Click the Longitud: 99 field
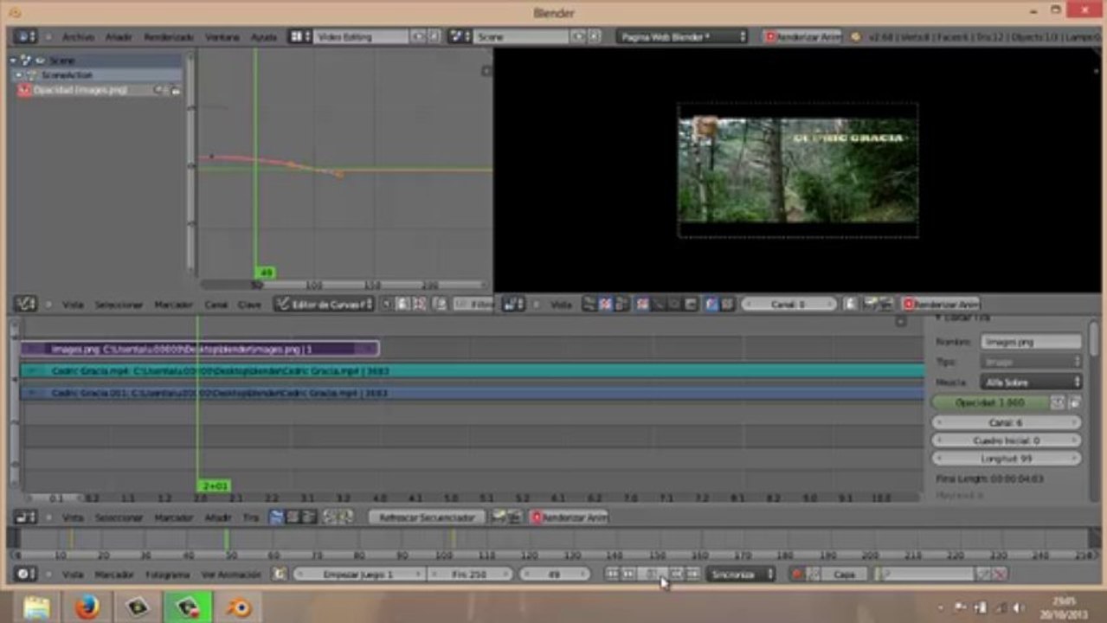Image resolution: width=1107 pixels, height=623 pixels. pyautogui.click(x=1006, y=459)
